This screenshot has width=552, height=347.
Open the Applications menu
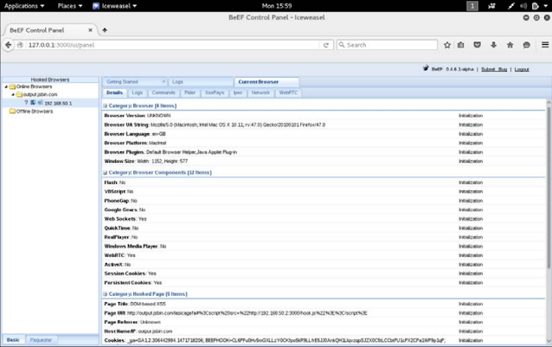click(24, 6)
